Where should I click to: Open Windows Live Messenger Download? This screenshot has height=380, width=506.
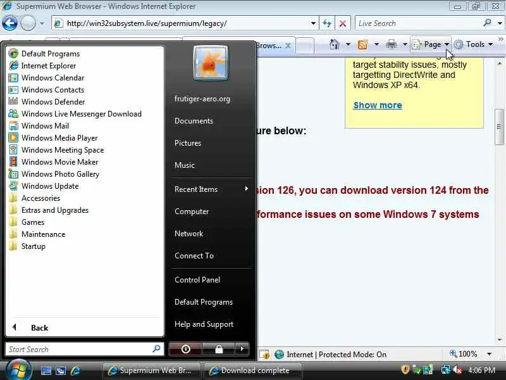[x=75, y=114]
